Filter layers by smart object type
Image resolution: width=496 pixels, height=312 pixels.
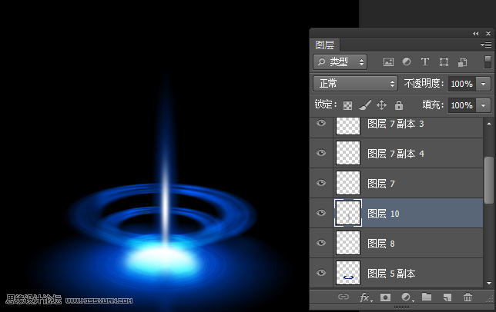[462, 61]
